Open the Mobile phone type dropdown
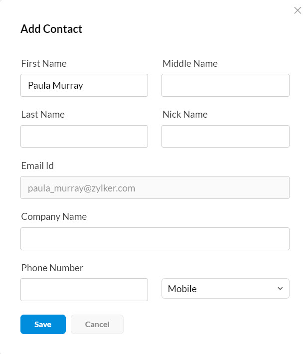 (225, 289)
